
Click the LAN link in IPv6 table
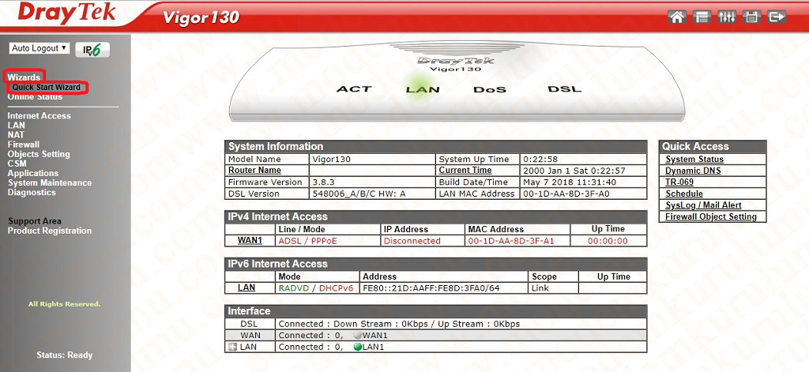pyautogui.click(x=246, y=287)
